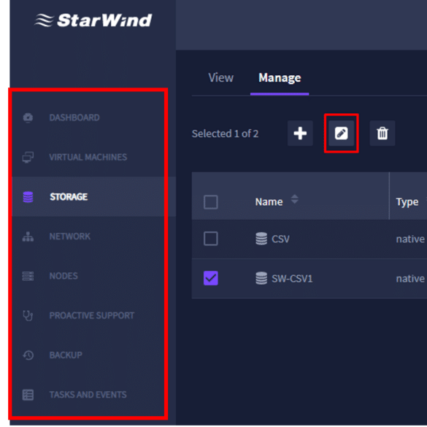Select the SW-CSV1 volume name
Image resolution: width=427 pixels, height=427 pixels.
click(x=292, y=279)
